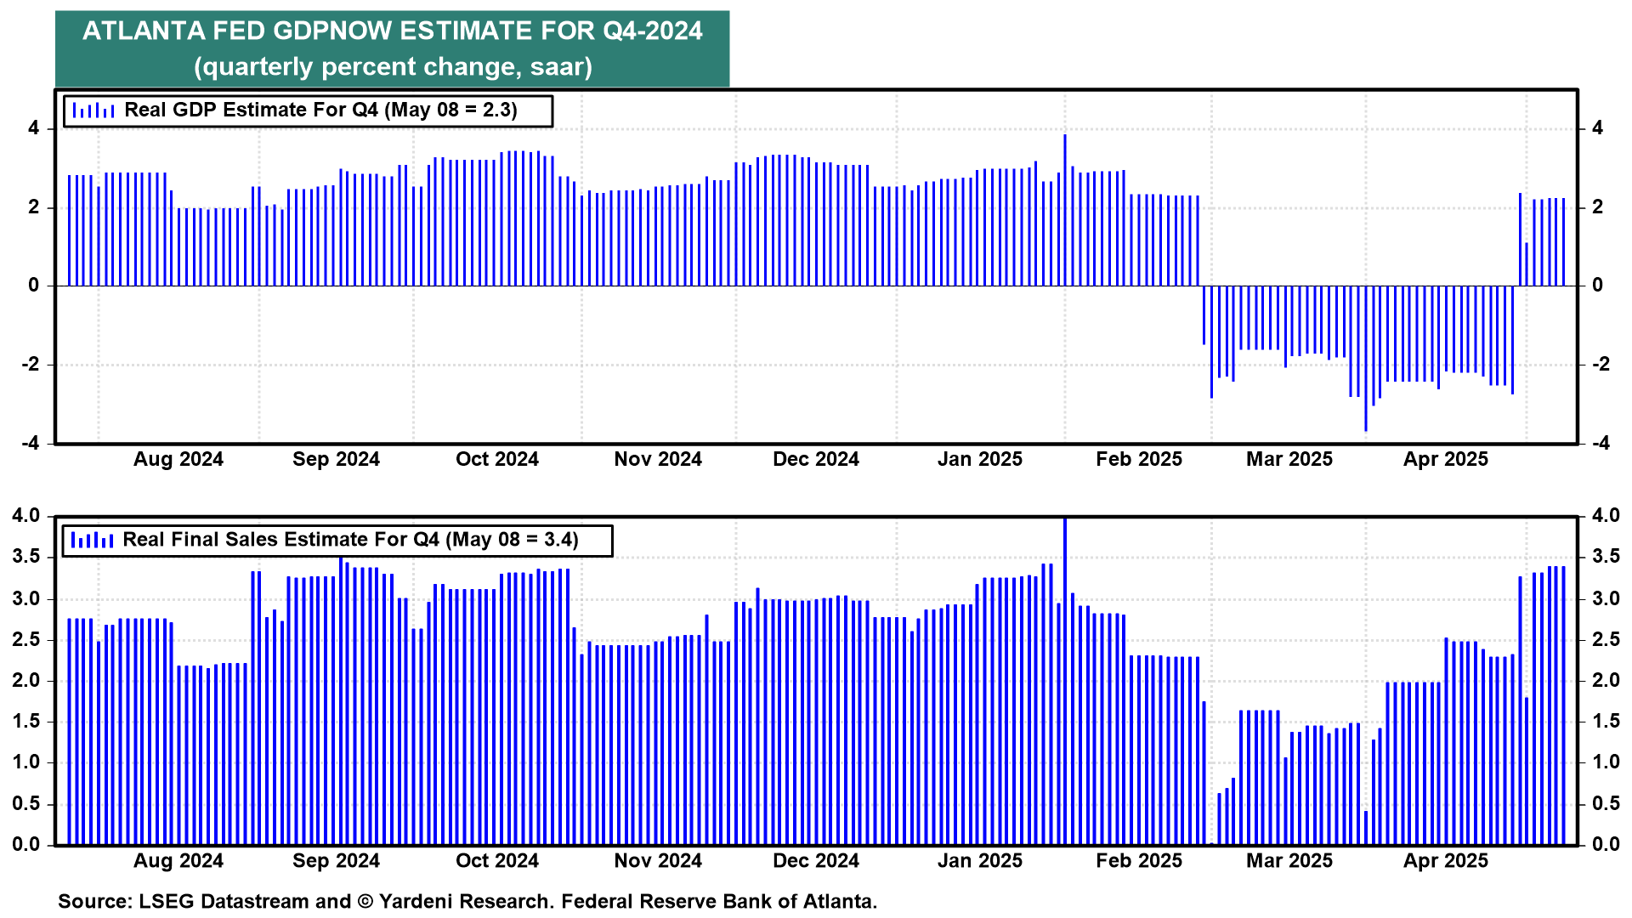Image resolution: width=1632 pixels, height=918 pixels.
Task: Click the Jan 2025 label on top chart
Action: pos(979,459)
